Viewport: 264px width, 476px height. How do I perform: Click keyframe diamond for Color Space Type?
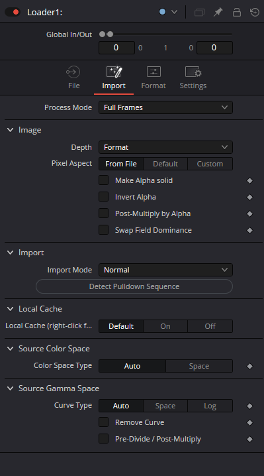coord(249,367)
